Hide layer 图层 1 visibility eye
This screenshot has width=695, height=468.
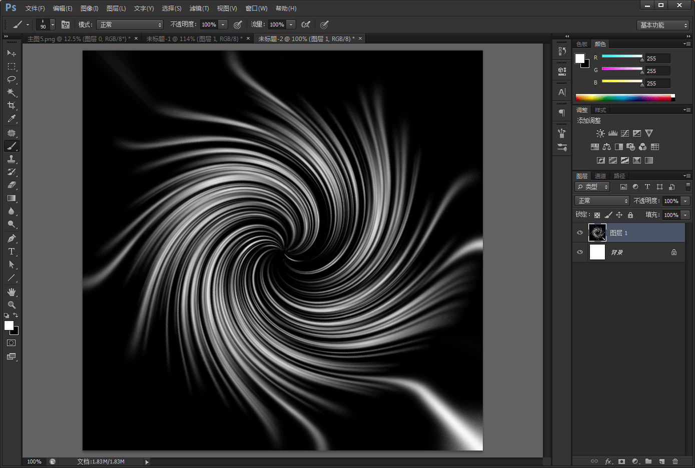(580, 233)
